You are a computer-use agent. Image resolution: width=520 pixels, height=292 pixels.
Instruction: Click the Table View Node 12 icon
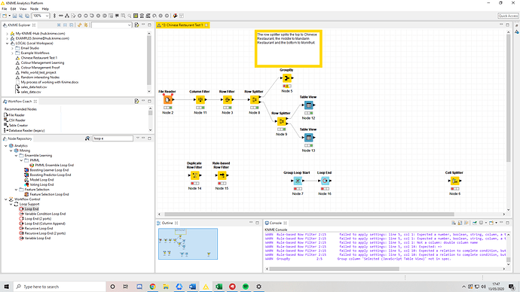308,105
